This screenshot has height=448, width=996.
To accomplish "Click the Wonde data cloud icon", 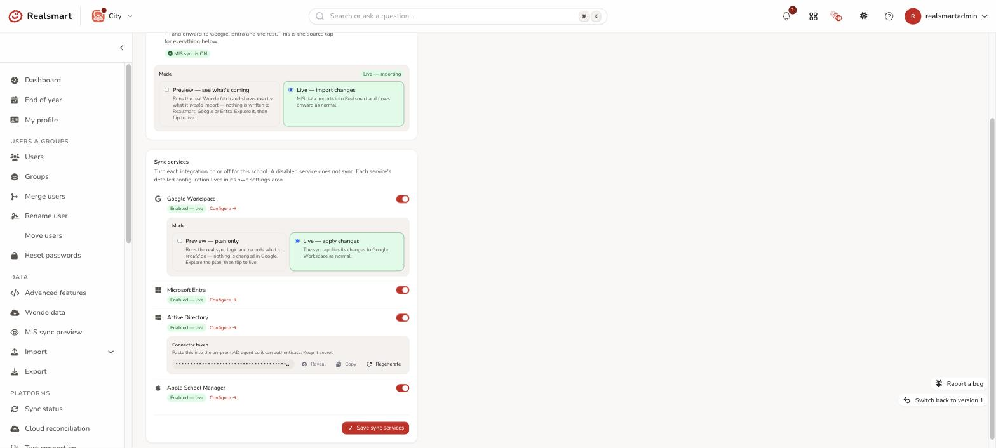I will 15,312.
